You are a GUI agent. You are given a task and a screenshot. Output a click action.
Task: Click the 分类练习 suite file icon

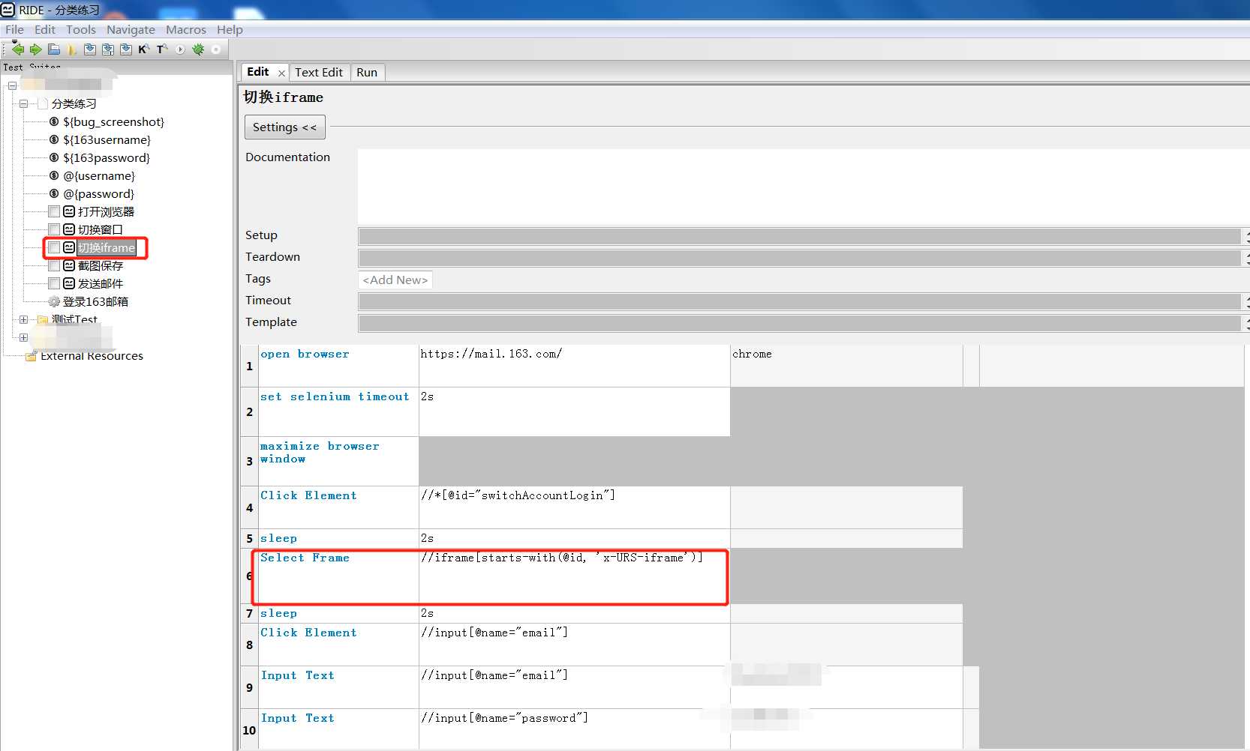point(43,103)
